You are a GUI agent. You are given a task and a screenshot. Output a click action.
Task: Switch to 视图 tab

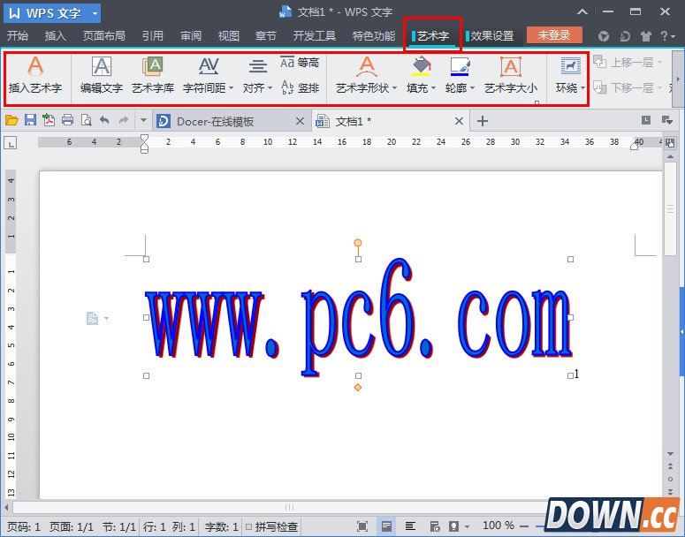228,36
